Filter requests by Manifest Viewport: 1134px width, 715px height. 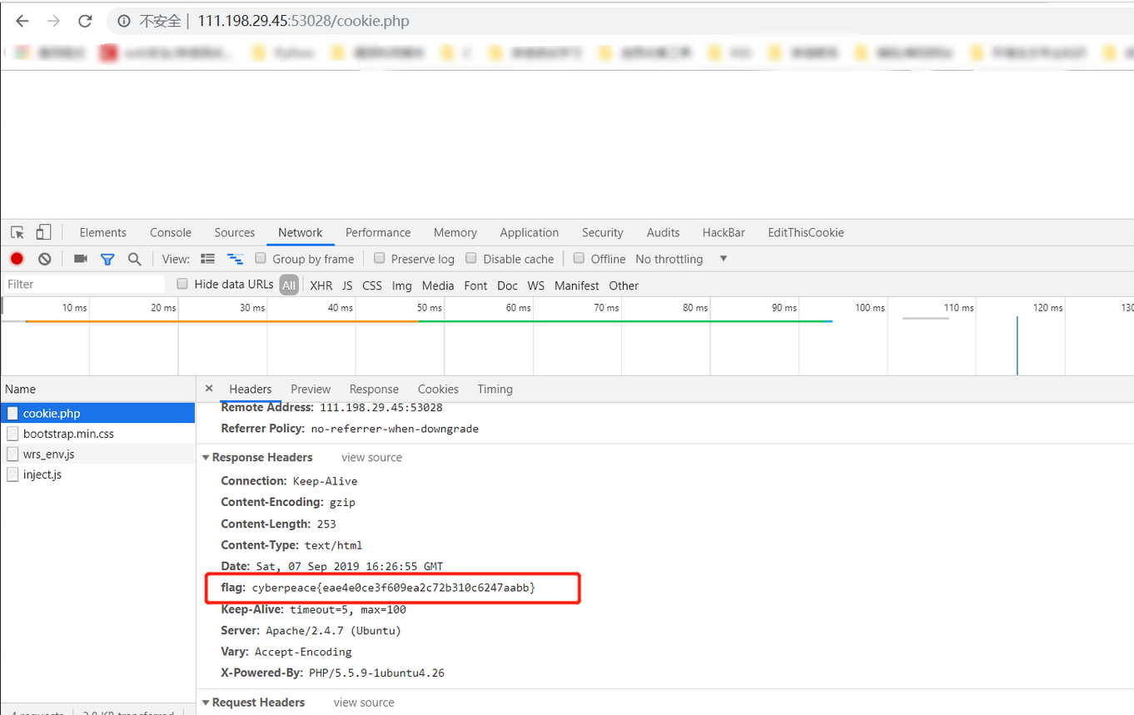pyautogui.click(x=577, y=286)
